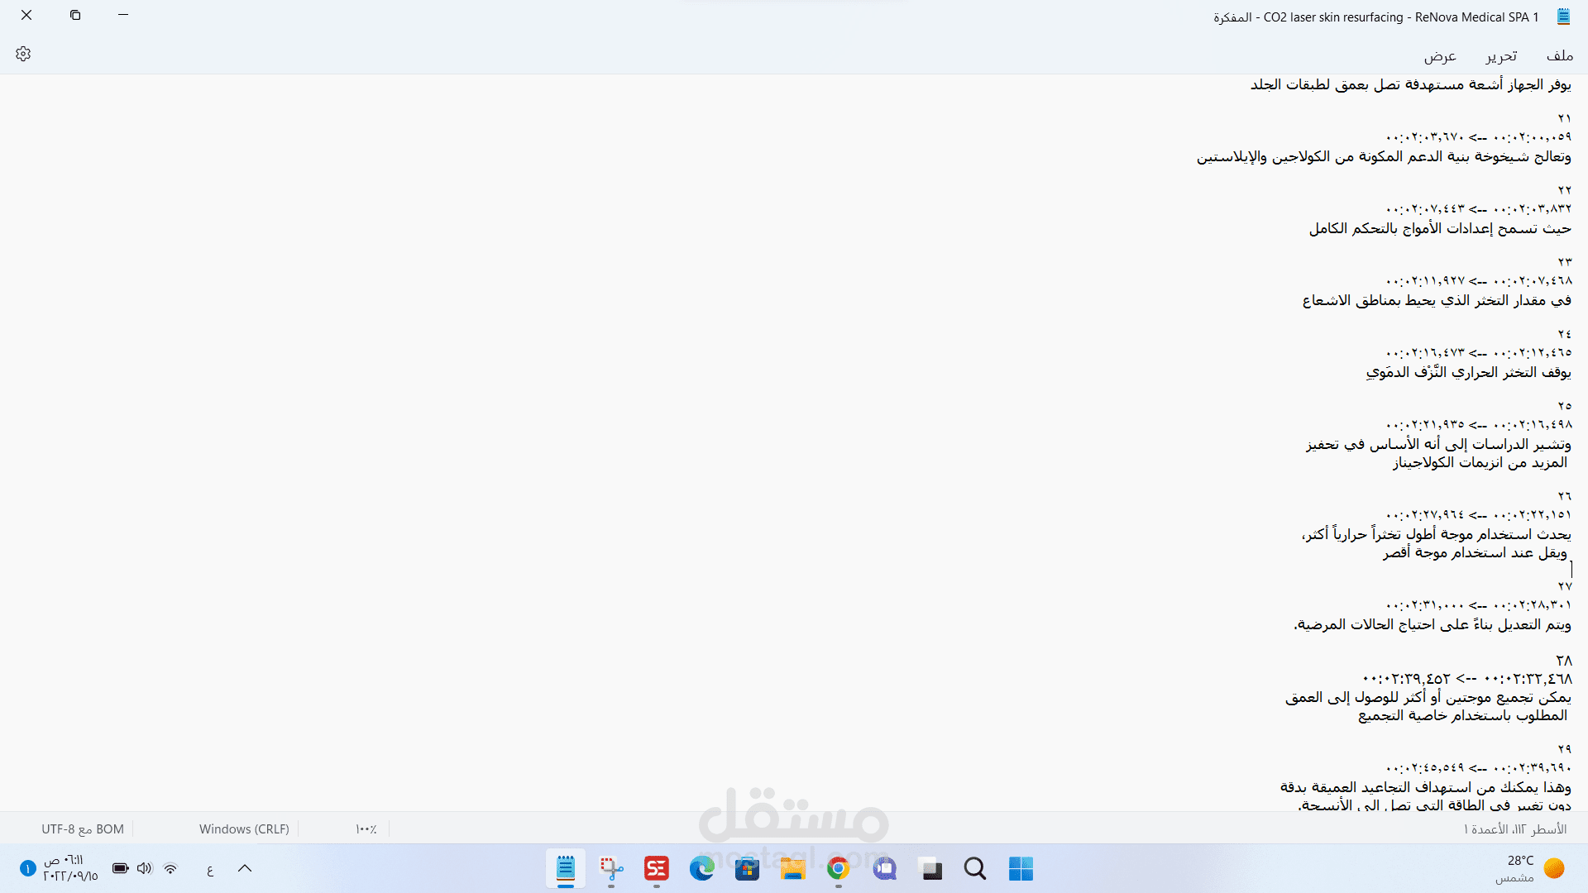Screen dimensions: 1588x893
Task: Switch to Google Chrome in taskbar
Action: pyautogui.click(x=838, y=868)
